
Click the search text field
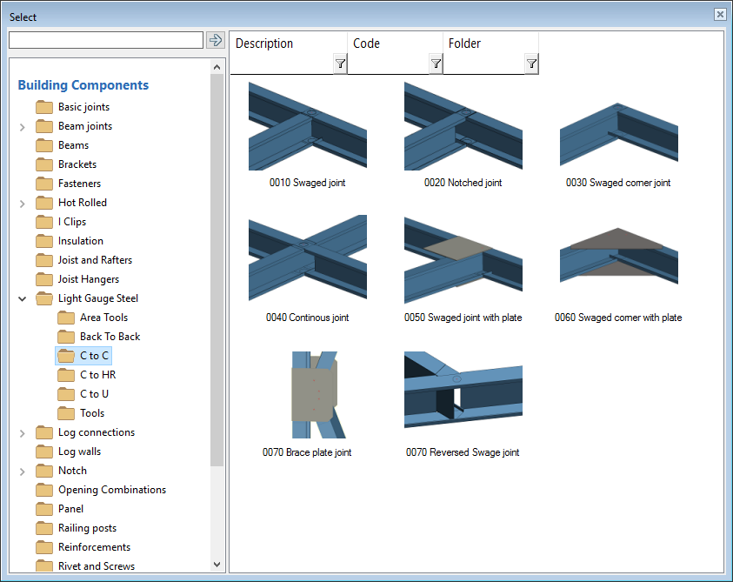click(x=105, y=40)
